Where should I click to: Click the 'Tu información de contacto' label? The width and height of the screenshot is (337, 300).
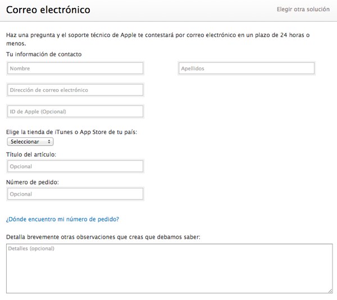(x=44, y=54)
